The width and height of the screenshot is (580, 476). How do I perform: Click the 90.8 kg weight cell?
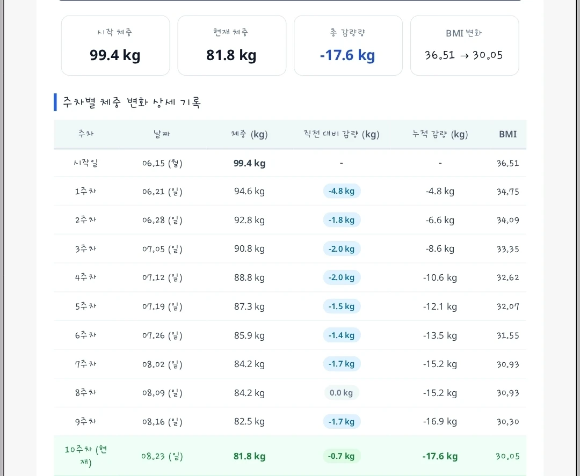pos(249,248)
